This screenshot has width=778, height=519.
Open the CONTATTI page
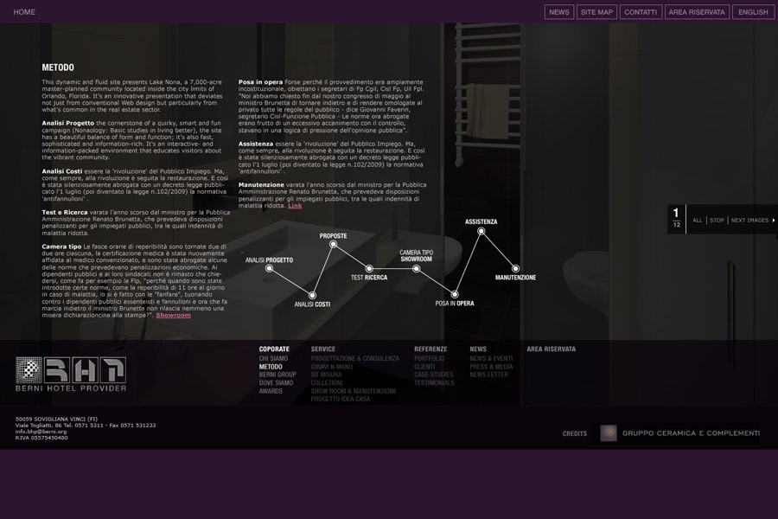641,12
